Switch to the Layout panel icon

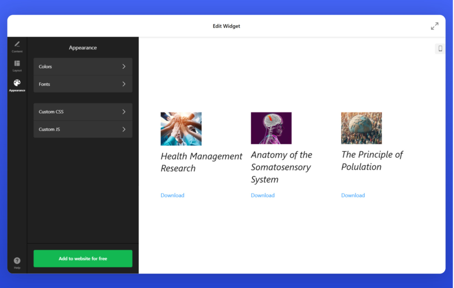(17, 64)
